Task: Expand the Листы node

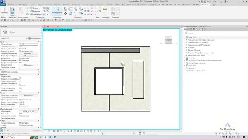Action: 184,63
